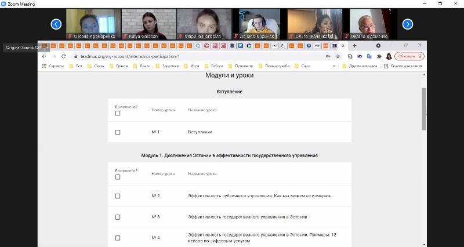The height and width of the screenshot is (247, 464).
Task: Mark lesson № 1 Вступление as completed
Action: coord(118,132)
